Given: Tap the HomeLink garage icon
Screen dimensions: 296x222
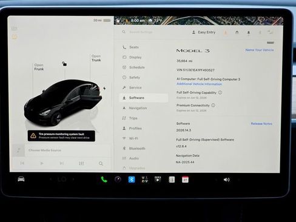Looking at the screenshot, I should pos(237,32).
